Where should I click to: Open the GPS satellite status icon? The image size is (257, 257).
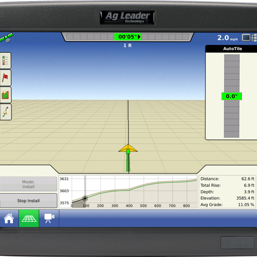pos(7,37)
